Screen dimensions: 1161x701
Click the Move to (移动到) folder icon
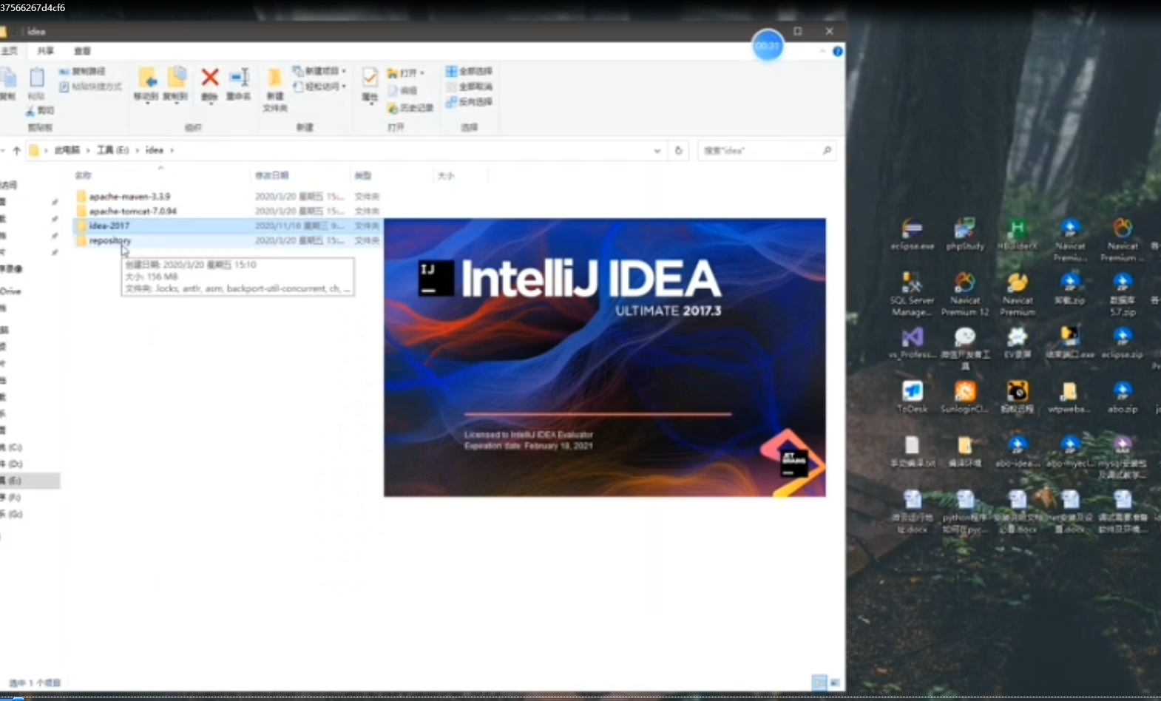(146, 78)
